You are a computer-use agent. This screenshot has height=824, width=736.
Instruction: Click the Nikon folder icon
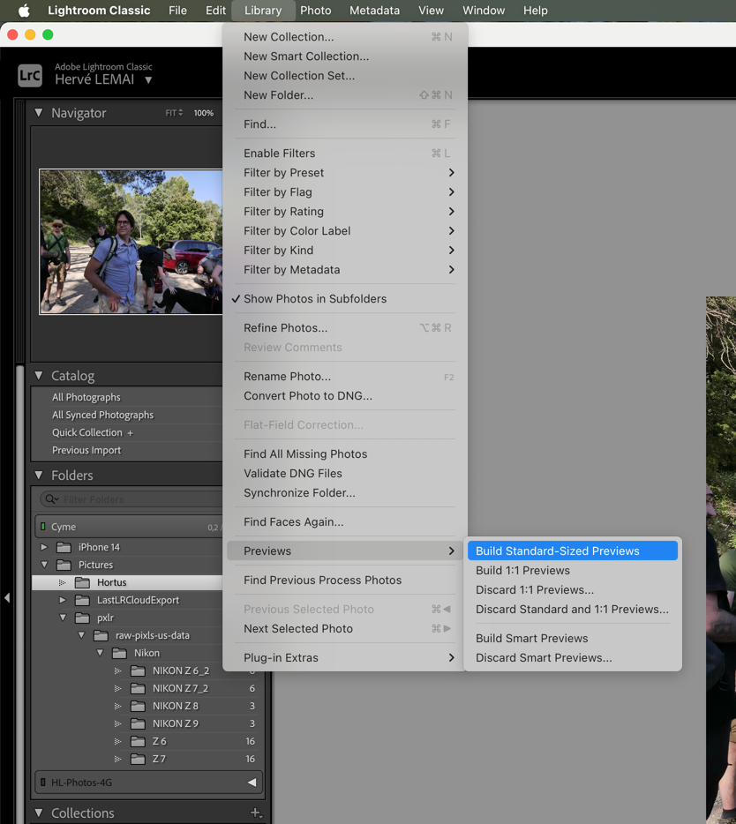[x=119, y=653]
